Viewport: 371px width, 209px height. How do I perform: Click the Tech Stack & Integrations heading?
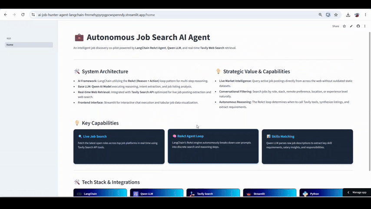point(111,182)
